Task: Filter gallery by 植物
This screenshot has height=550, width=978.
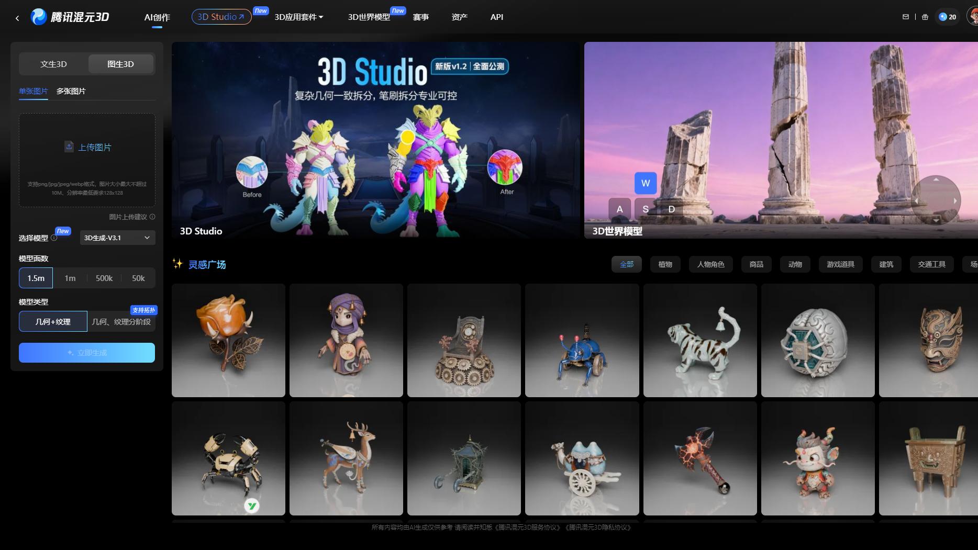Action: click(665, 264)
